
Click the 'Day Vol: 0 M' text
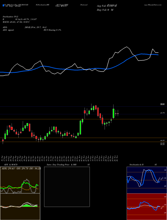(105, 10)
